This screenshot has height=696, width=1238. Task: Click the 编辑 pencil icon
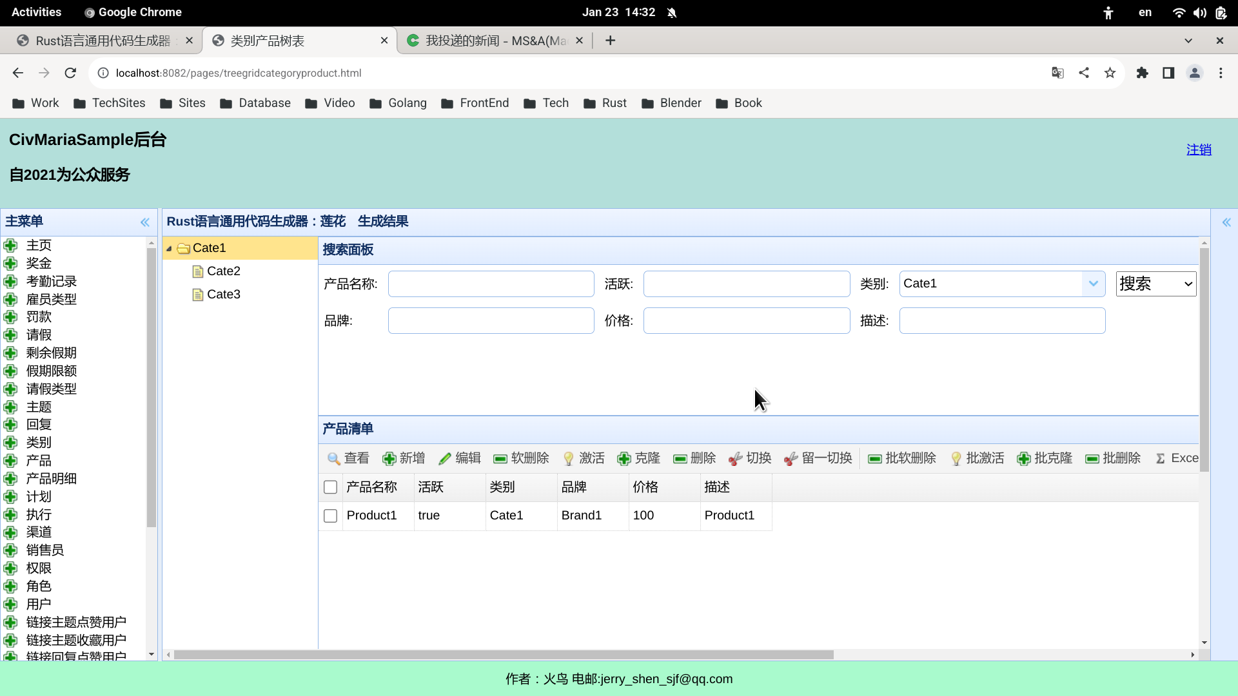(x=445, y=458)
